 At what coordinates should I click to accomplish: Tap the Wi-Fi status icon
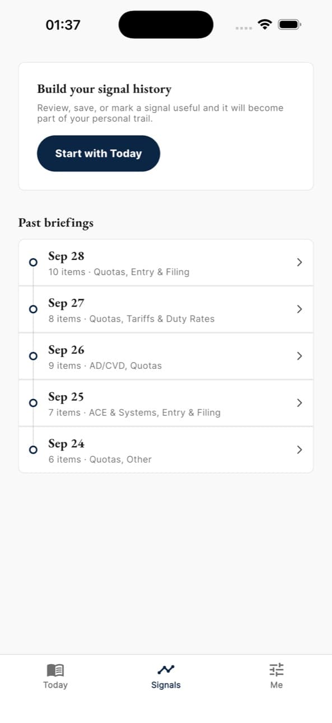[265, 25]
